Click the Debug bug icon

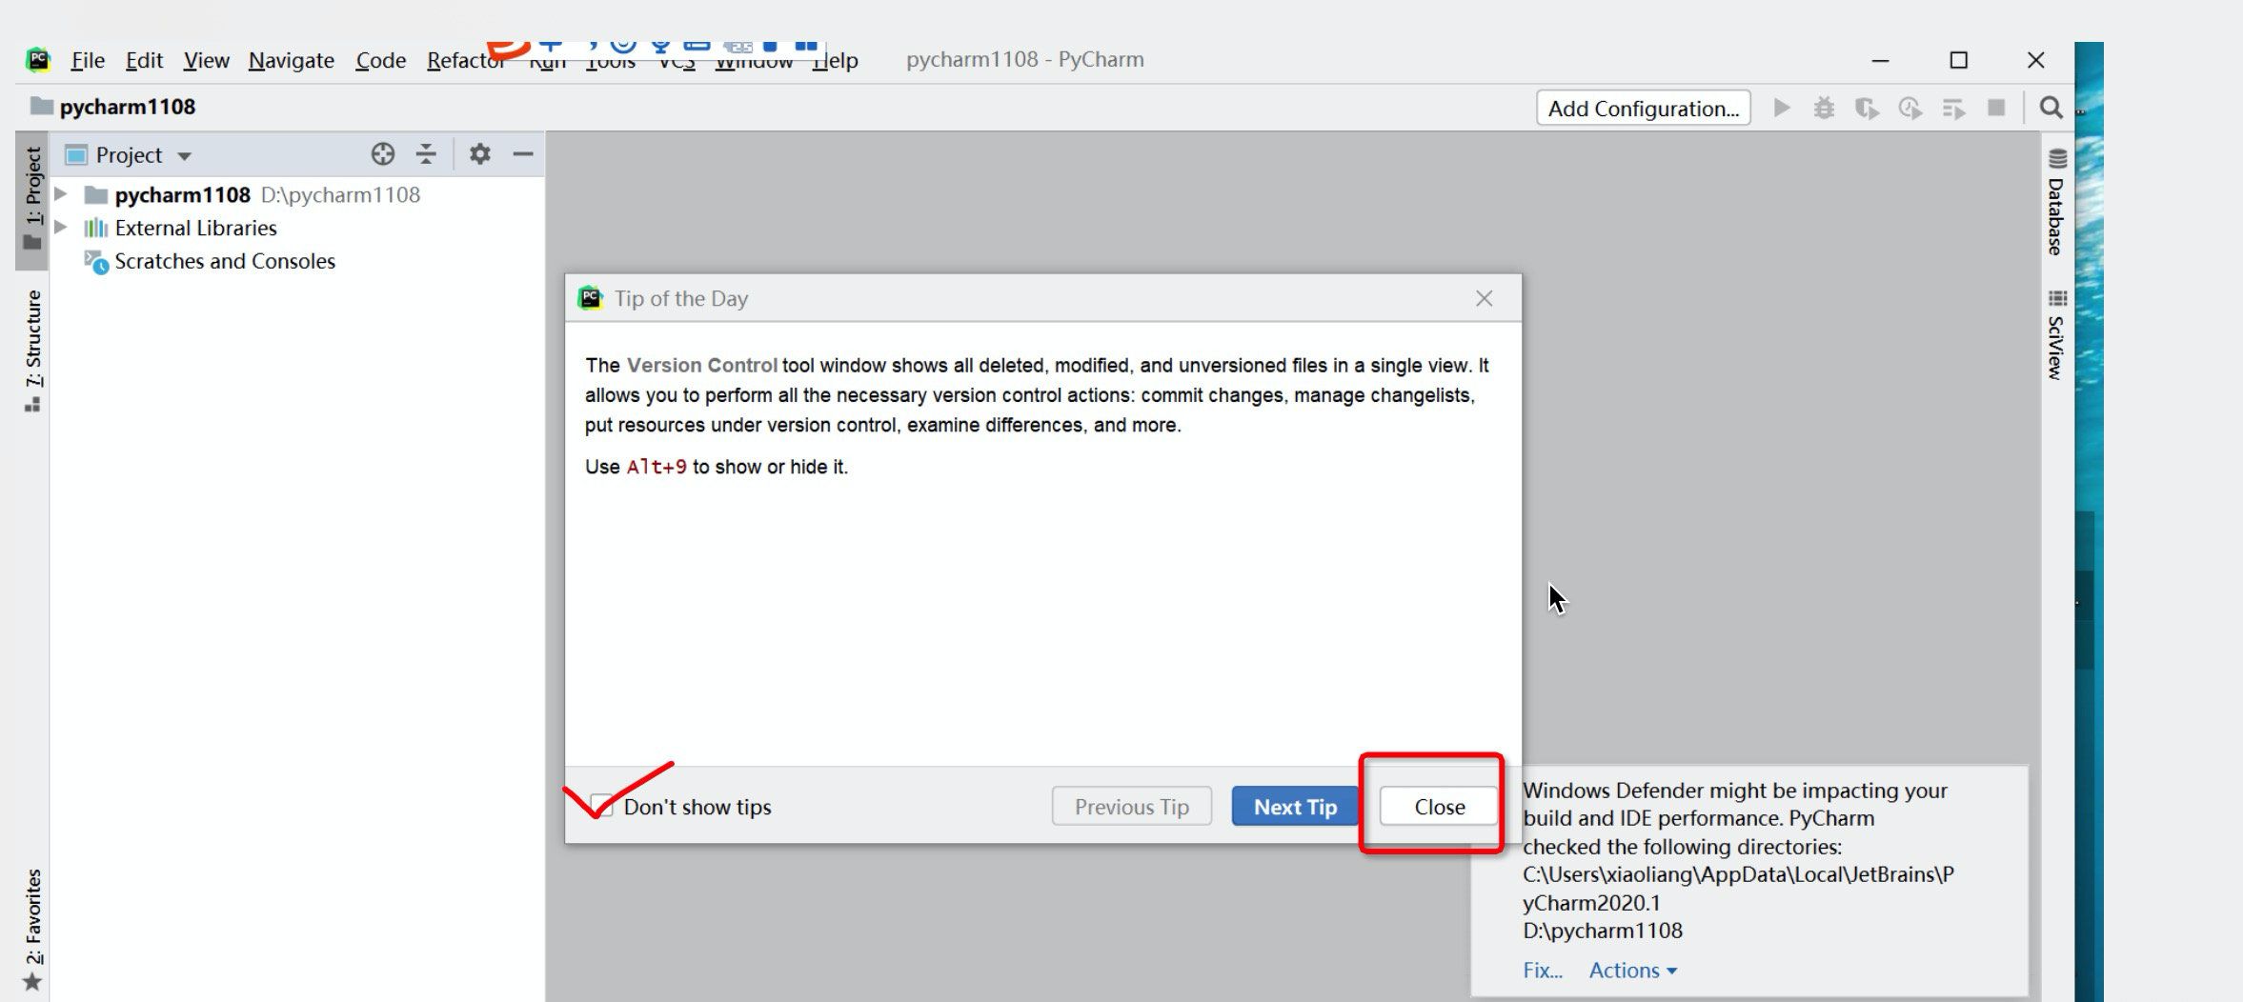[x=1824, y=108]
